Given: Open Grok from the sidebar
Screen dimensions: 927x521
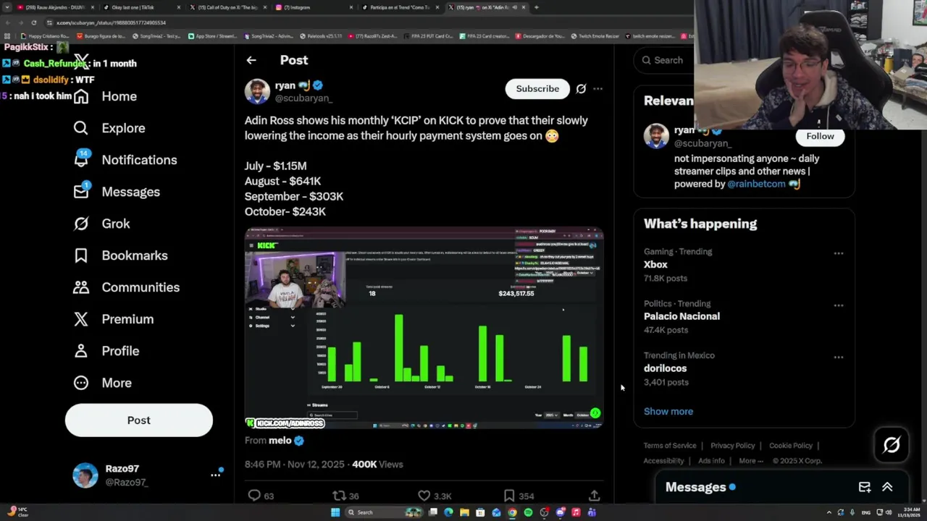Looking at the screenshot, I should (101, 224).
